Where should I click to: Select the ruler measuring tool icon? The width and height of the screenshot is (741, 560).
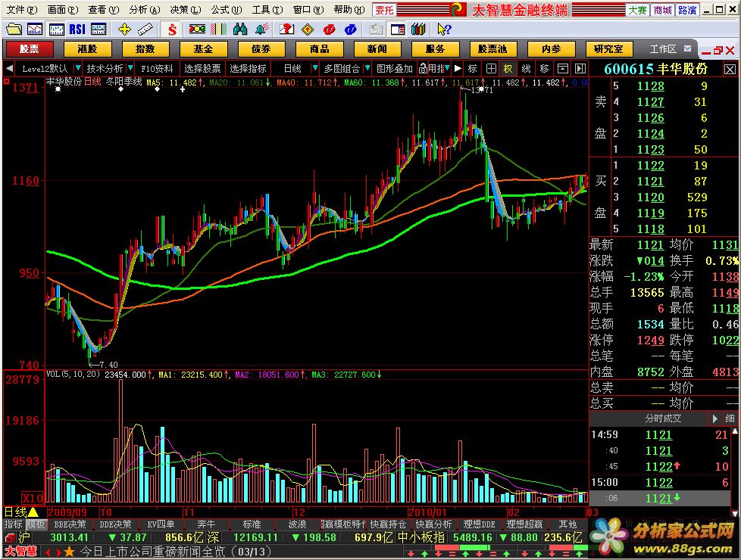pyautogui.click(x=145, y=30)
